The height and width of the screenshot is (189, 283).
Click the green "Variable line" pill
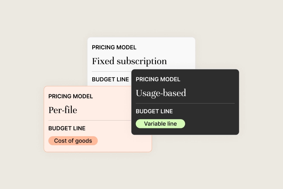point(160,124)
